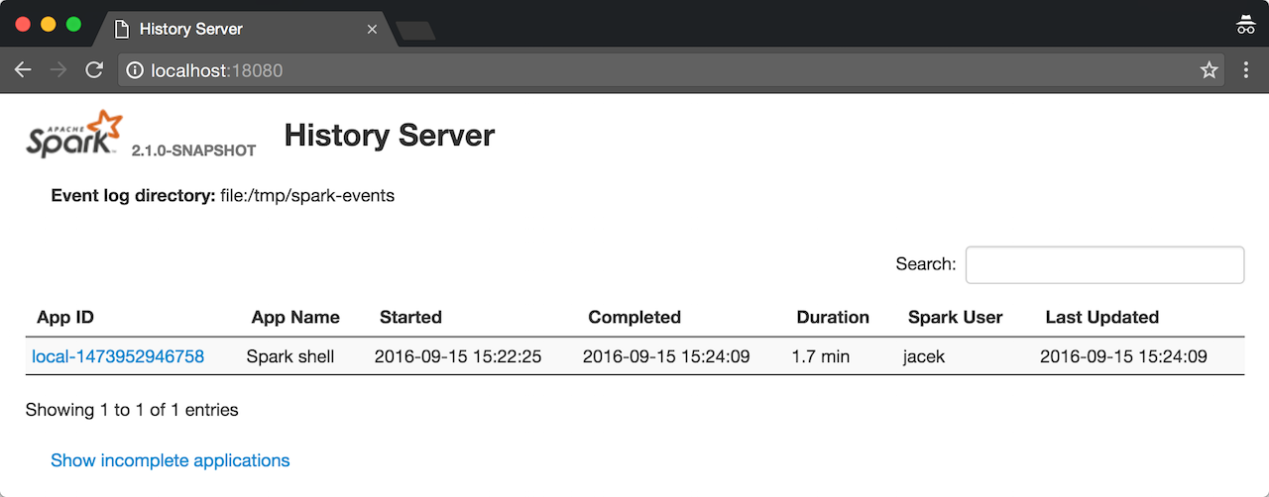Open a new tab with the tab button
This screenshot has width=1269, height=497.
[x=415, y=31]
